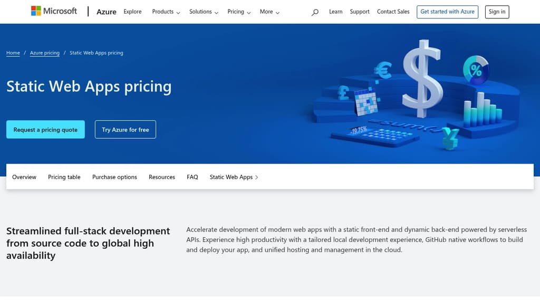Click the Streamlined full-stack development heading
Viewport: 540px width, 304px height.
[88, 243]
